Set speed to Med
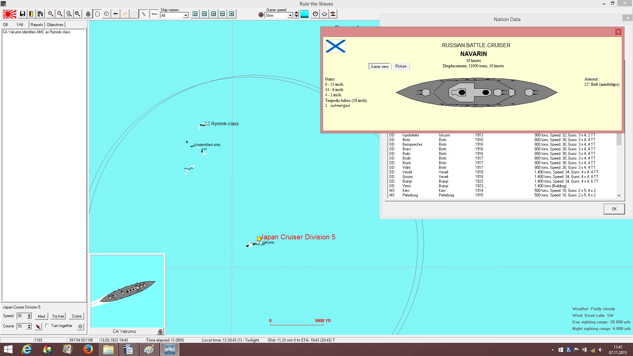This screenshot has width=633, height=356. 42,316
